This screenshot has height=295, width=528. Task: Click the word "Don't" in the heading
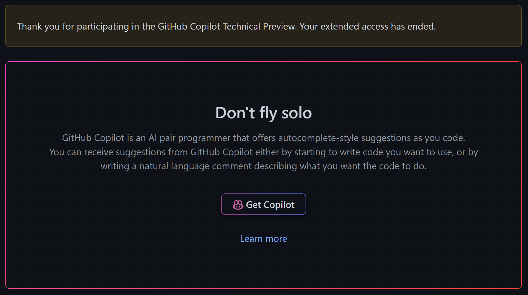click(x=235, y=113)
